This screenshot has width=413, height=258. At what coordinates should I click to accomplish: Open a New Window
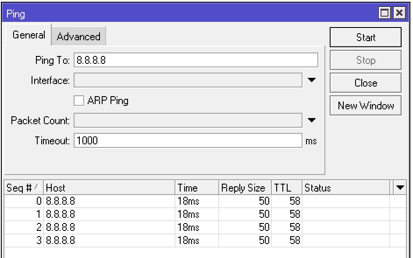366,106
